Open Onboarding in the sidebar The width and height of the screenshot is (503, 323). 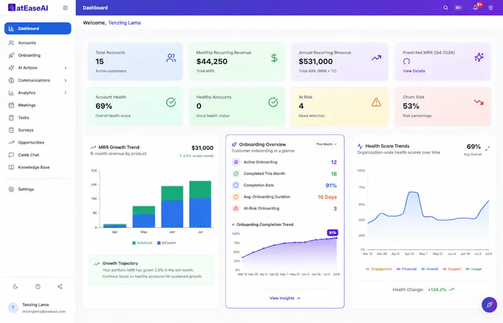pyautogui.click(x=38, y=55)
